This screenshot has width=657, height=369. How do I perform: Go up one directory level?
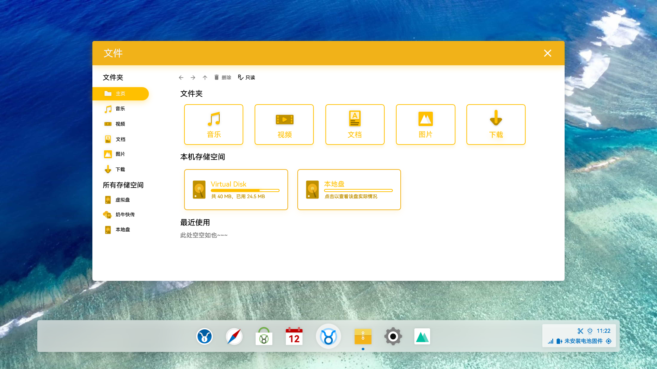[x=205, y=78]
